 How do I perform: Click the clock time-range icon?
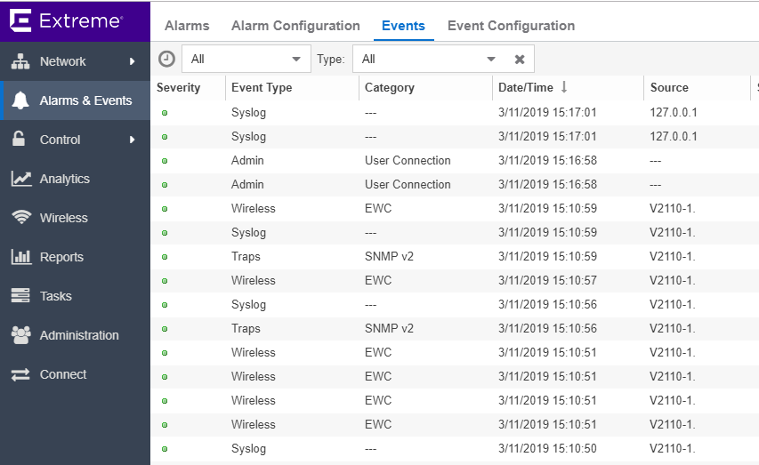(x=166, y=59)
